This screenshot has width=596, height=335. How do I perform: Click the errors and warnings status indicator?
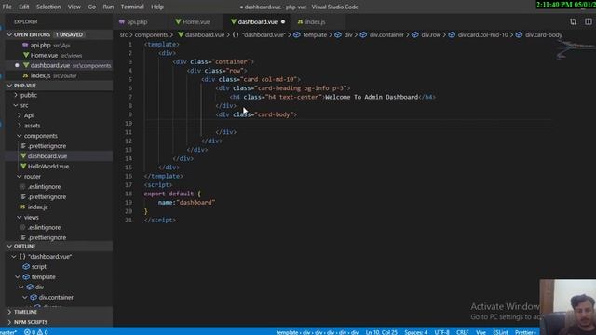[x=36, y=332]
